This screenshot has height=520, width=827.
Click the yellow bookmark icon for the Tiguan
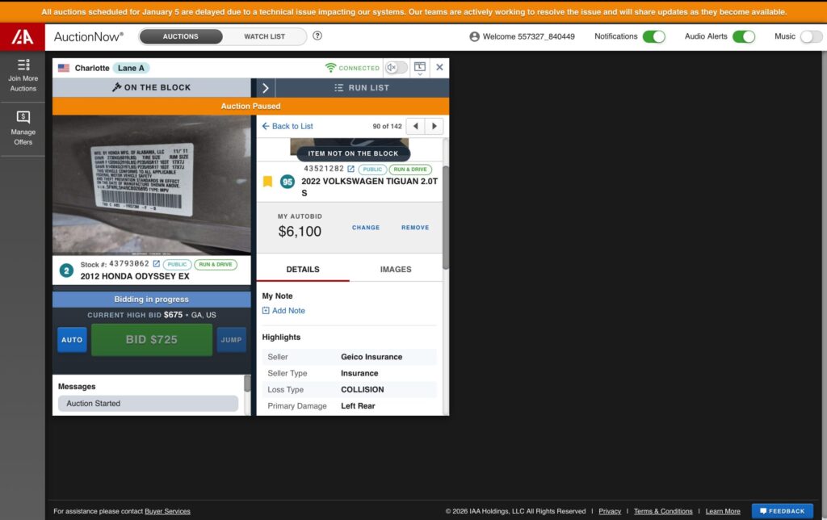[x=267, y=182]
